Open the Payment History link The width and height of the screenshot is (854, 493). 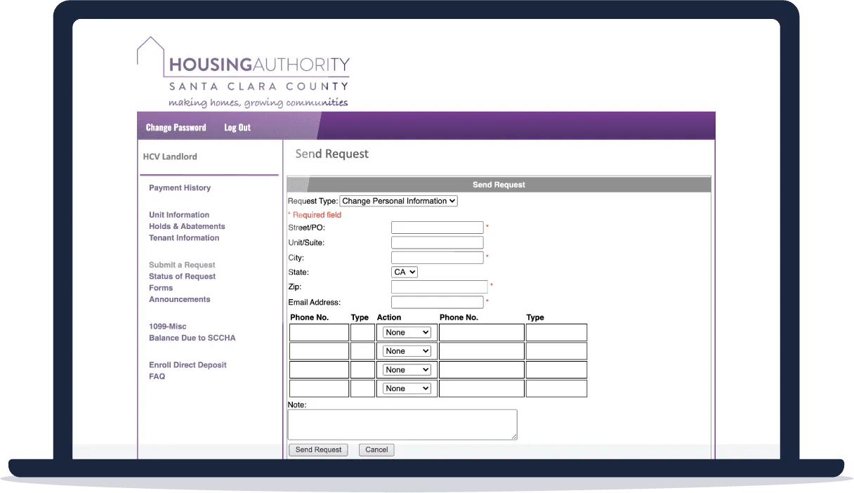180,188
